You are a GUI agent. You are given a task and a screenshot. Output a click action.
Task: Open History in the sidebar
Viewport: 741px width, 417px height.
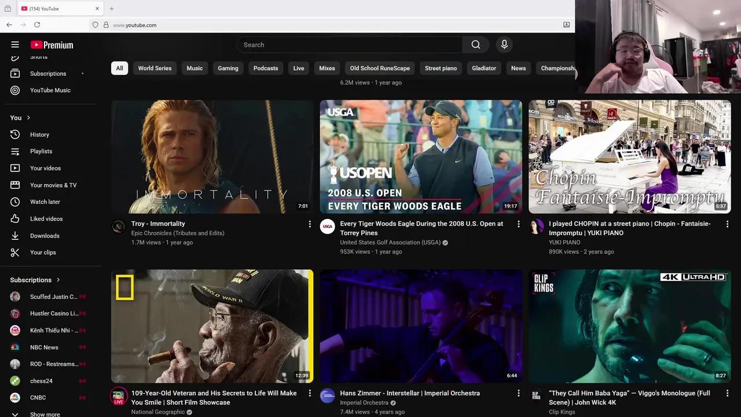coord(39,134)
